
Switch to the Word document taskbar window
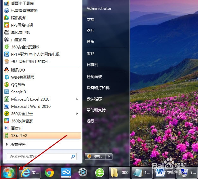[x=165, y=173]
